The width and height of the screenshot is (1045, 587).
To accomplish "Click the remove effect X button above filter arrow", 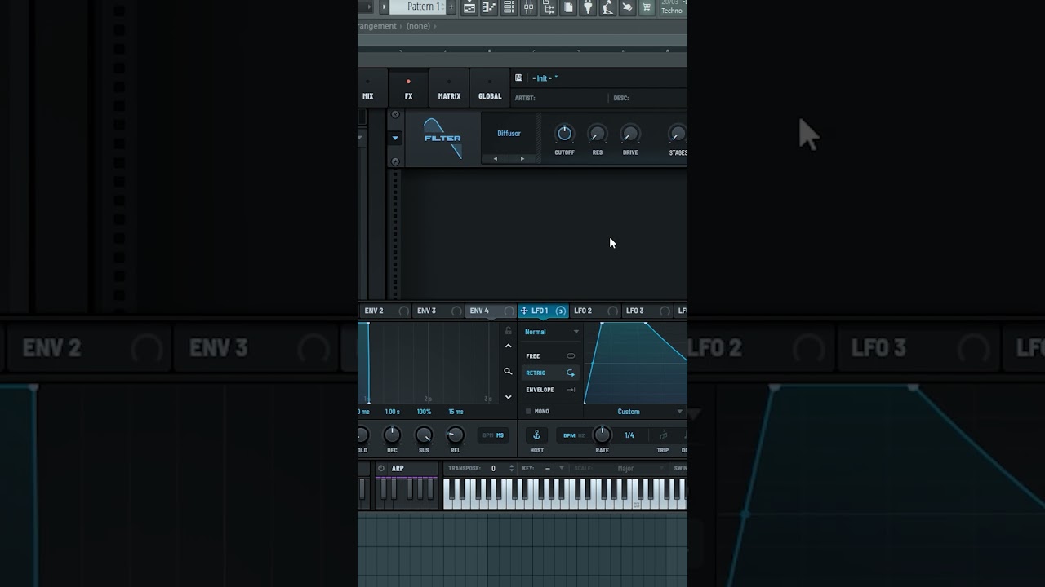I will (395, 115).
